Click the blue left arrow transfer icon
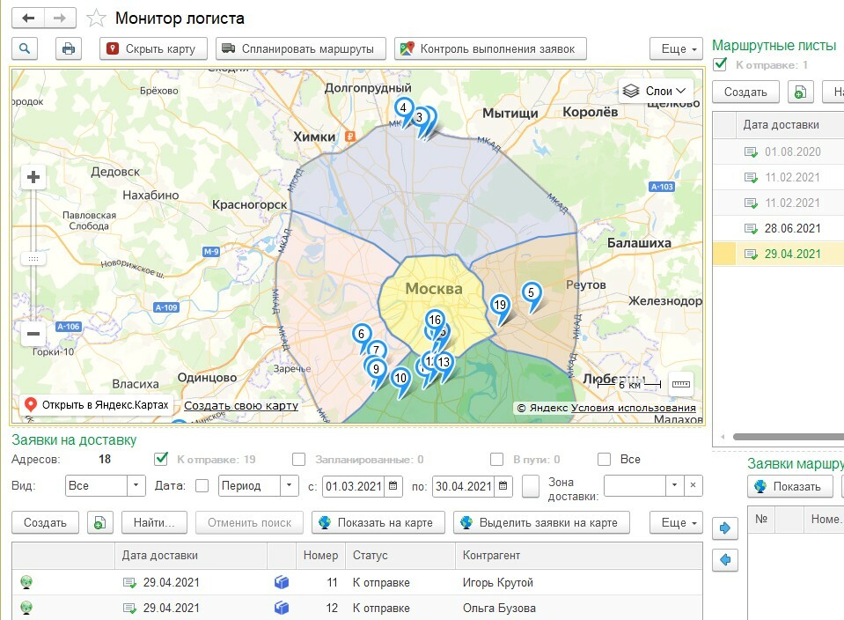The image size is (844, 620). [x=725, y=559]
